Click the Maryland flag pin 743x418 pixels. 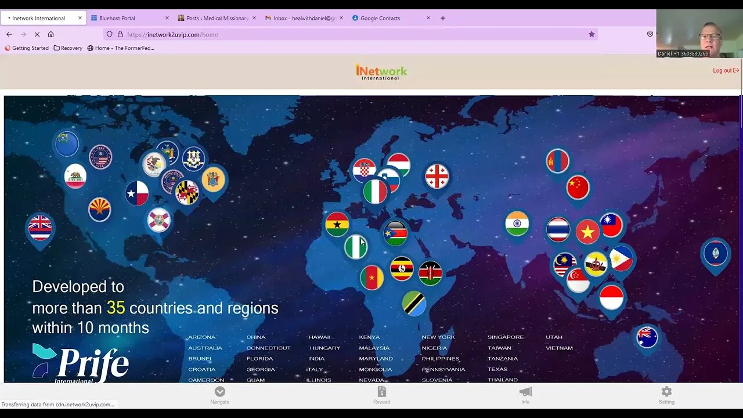[x=187, y=193]
